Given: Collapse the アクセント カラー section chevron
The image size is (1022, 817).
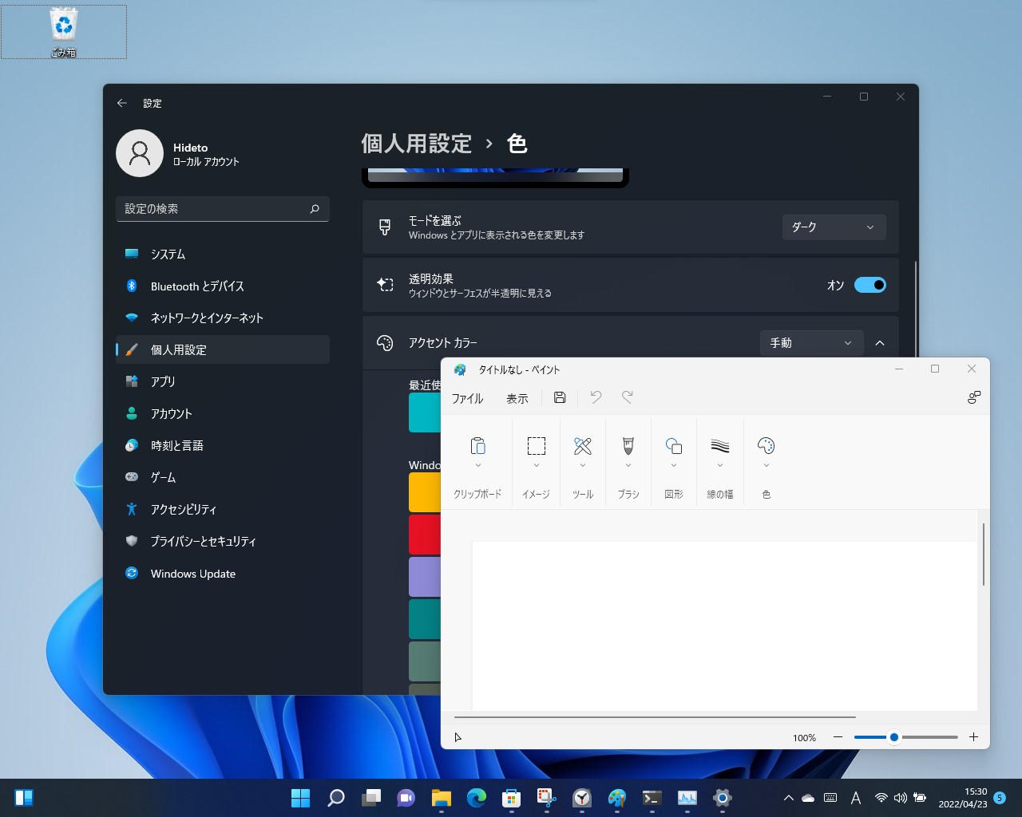Looking at the screenshot, I should point(880,343).
